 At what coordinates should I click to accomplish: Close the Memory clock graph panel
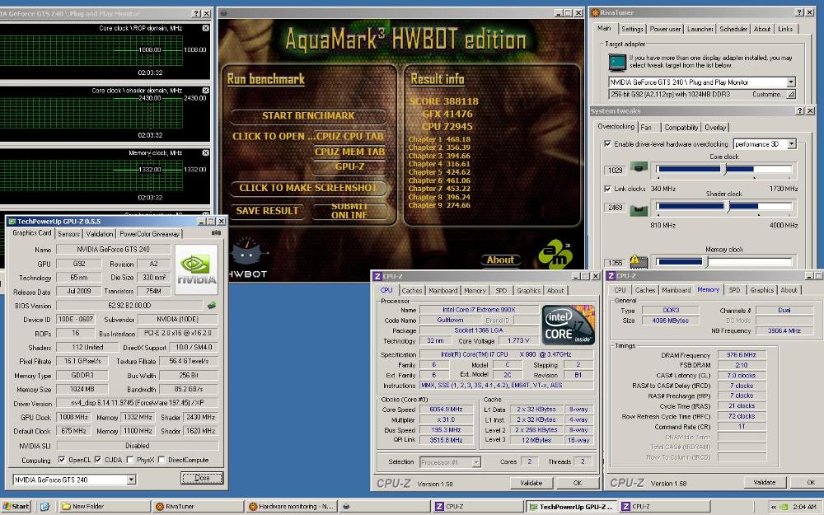click(205, 152)
